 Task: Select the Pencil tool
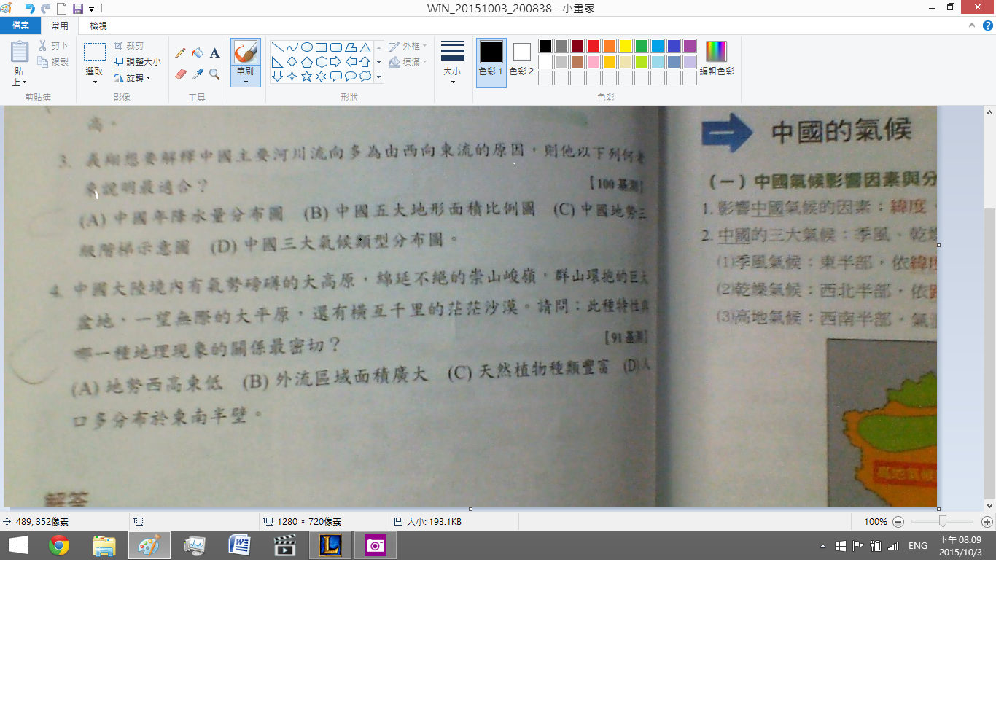(180, 53)
